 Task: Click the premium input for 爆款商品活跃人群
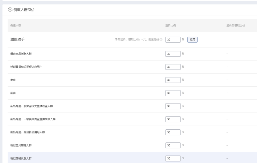(x=173, y=54)
